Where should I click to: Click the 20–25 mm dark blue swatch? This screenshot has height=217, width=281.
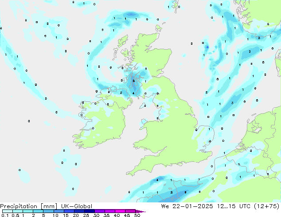79,211
